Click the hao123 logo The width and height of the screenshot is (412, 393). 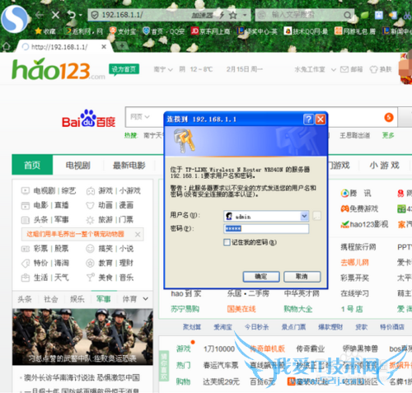tap(59, 69)
